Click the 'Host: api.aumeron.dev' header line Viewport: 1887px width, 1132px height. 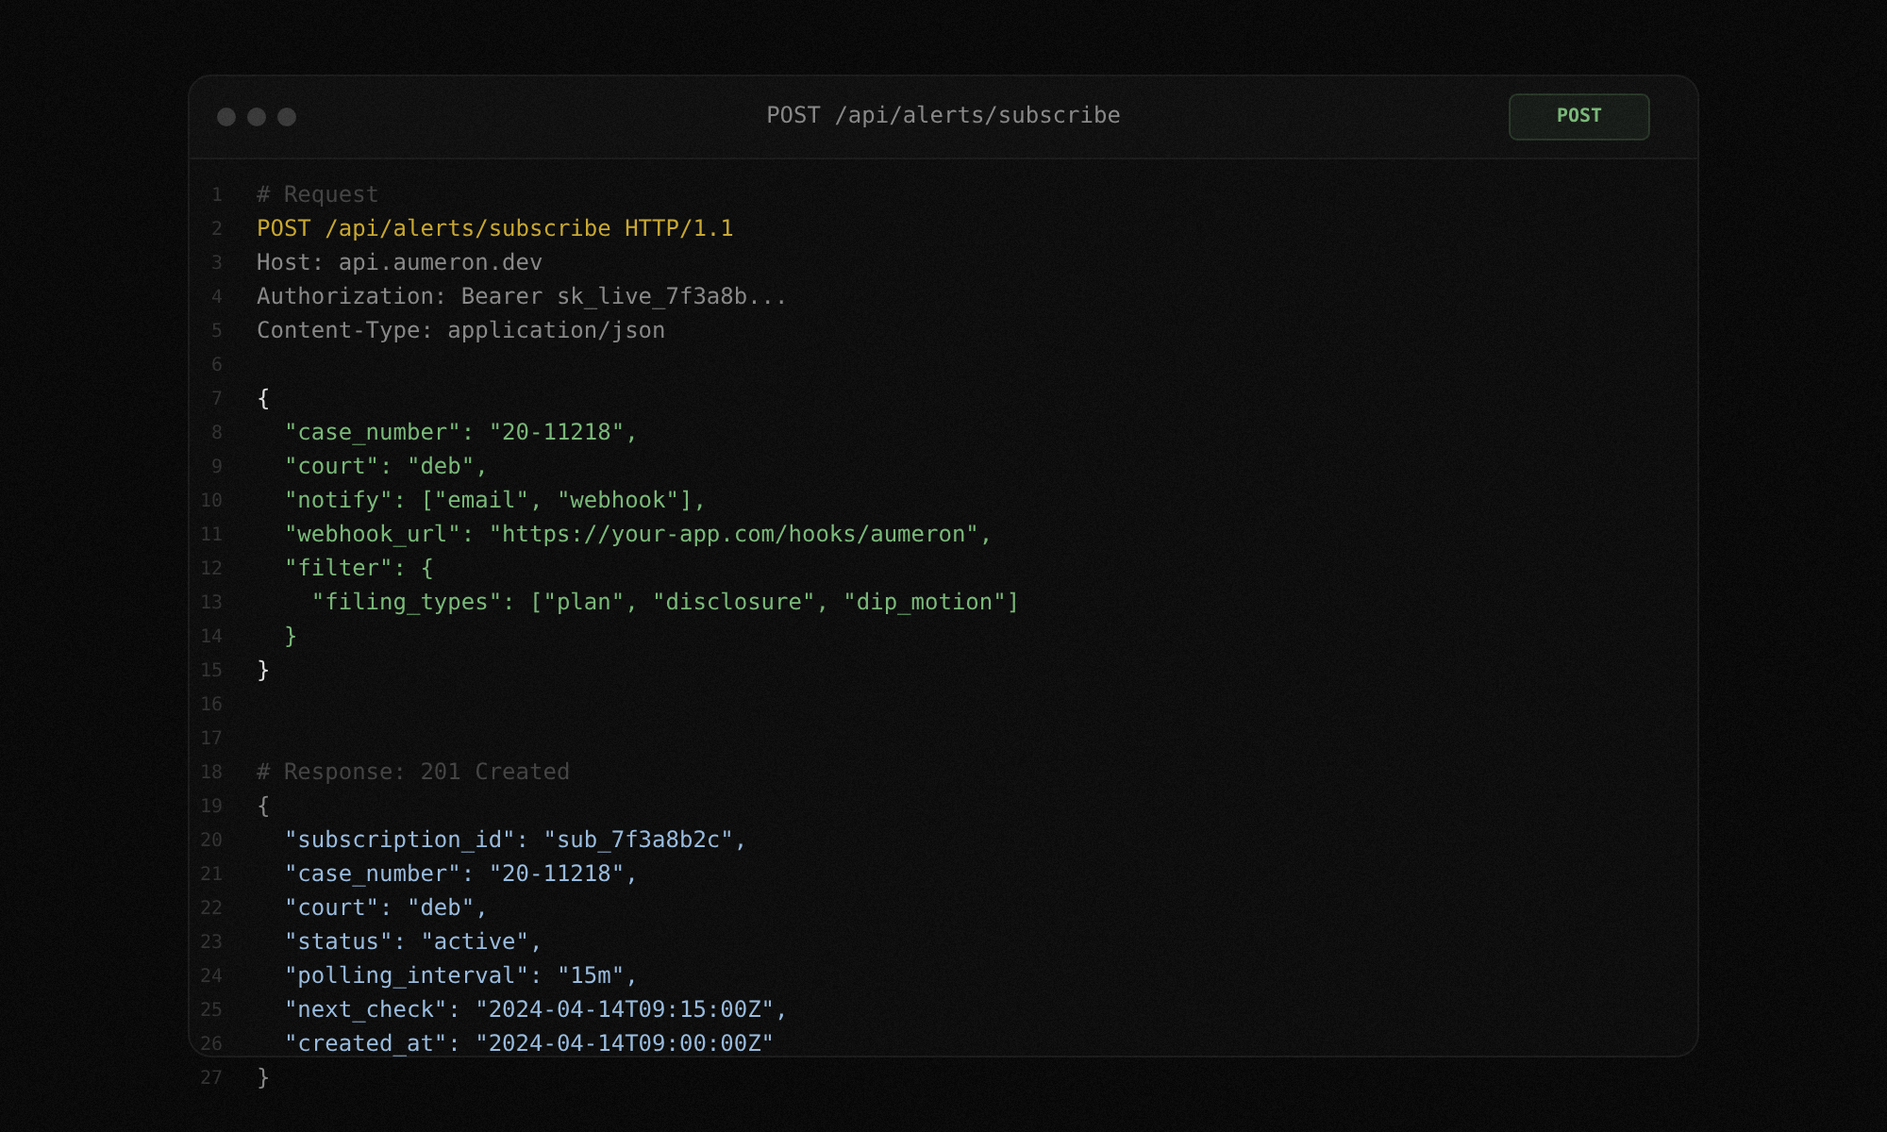click(x=399, y=262)
